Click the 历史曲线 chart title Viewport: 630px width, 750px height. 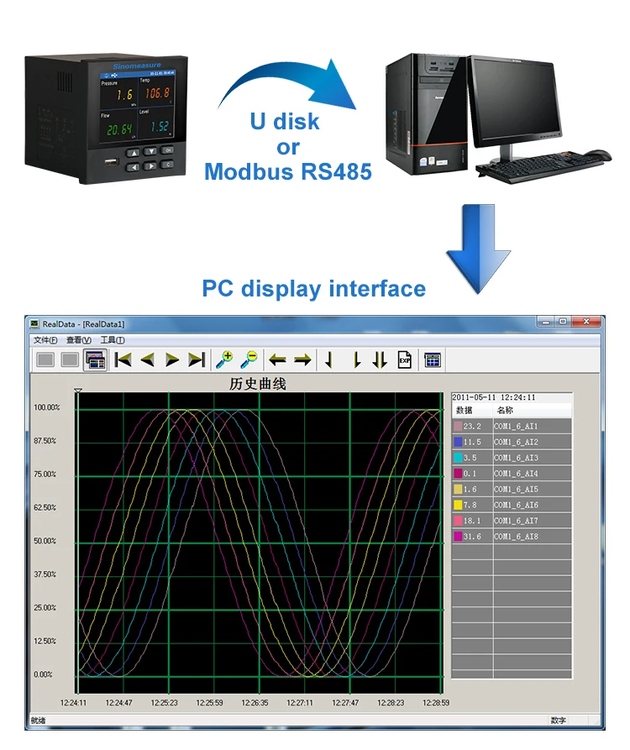[257, 384]
